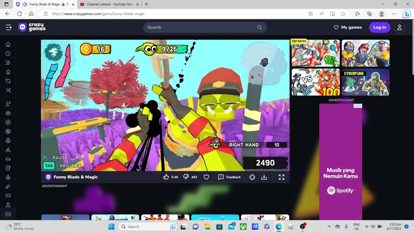Mute the Funny Blade & Magic tab audio
The width and height of the screenshot is (414, 233).
click(x=25, y=4)
